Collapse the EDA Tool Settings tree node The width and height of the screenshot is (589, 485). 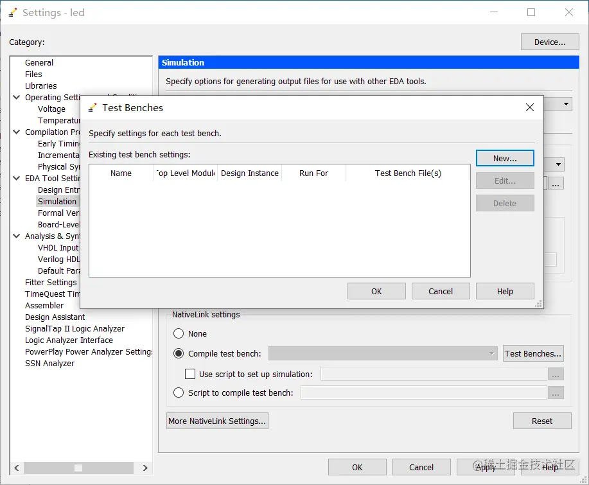[17, 178]
